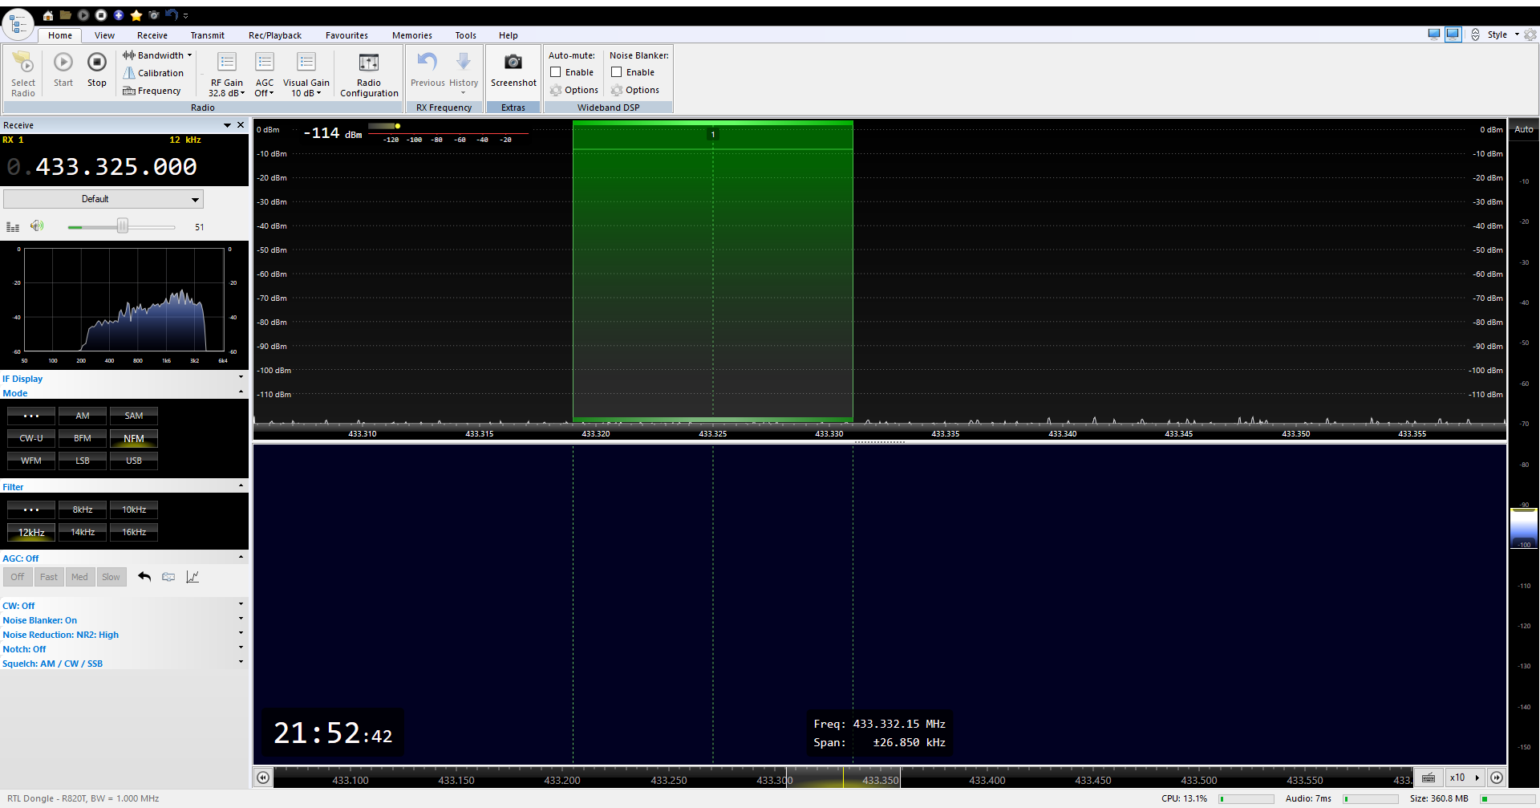Expand the Squelch: AM / CW / SSB section
The image size is (1540, 808).
point(124,664)
